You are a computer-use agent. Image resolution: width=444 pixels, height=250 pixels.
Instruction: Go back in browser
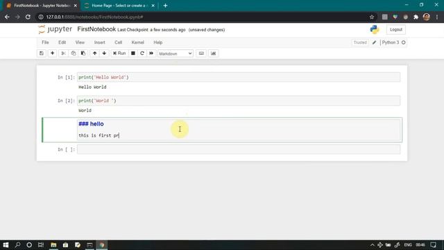pyautogui.click(x=7, y=17)
